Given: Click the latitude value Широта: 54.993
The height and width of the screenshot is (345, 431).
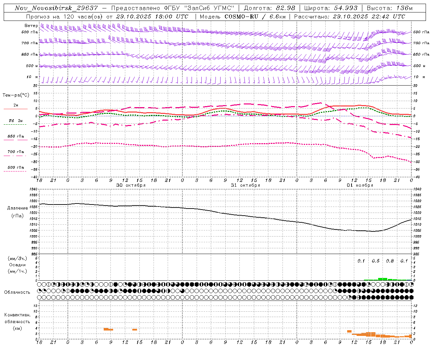Looking at the screenshot, I should (331, 8).
